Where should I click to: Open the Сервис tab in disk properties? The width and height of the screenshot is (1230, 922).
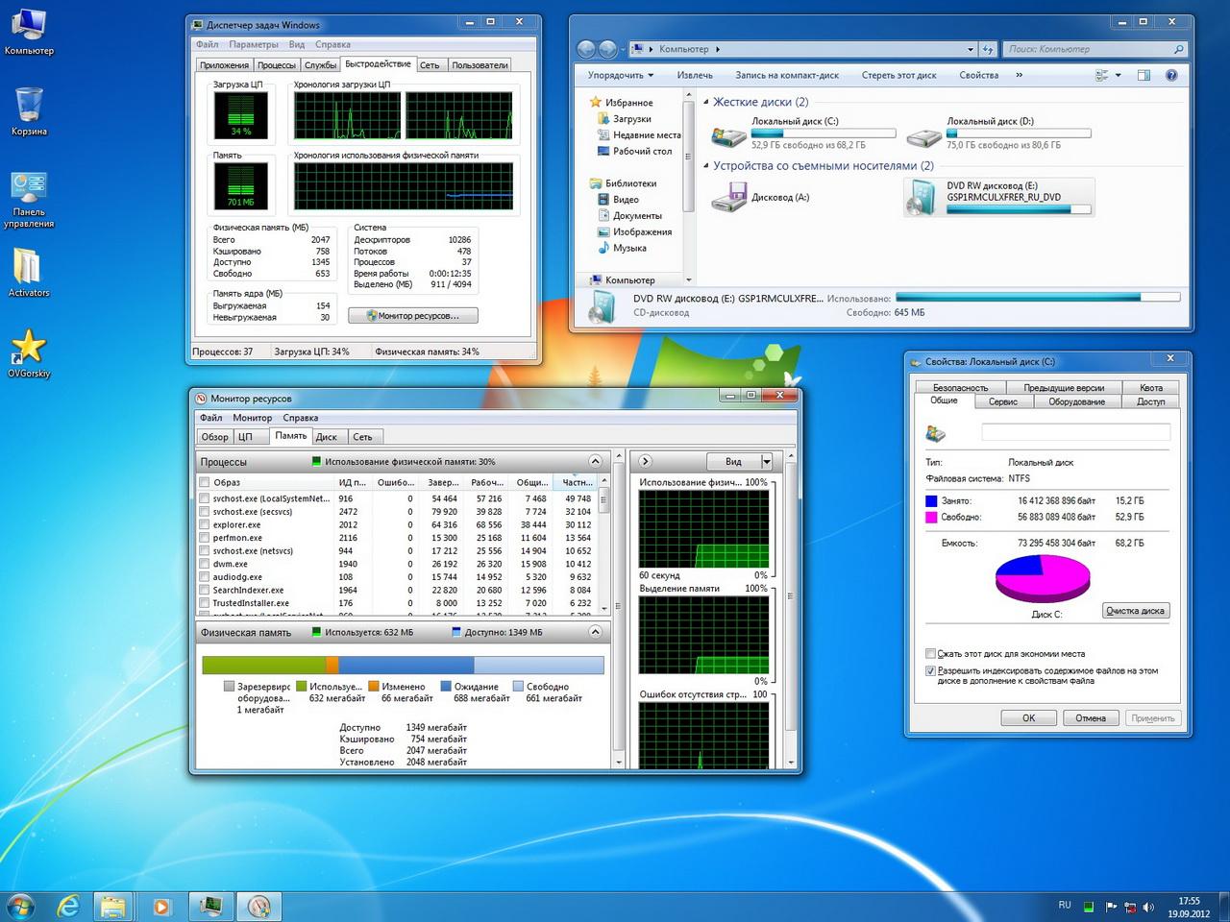[1003, 401]
